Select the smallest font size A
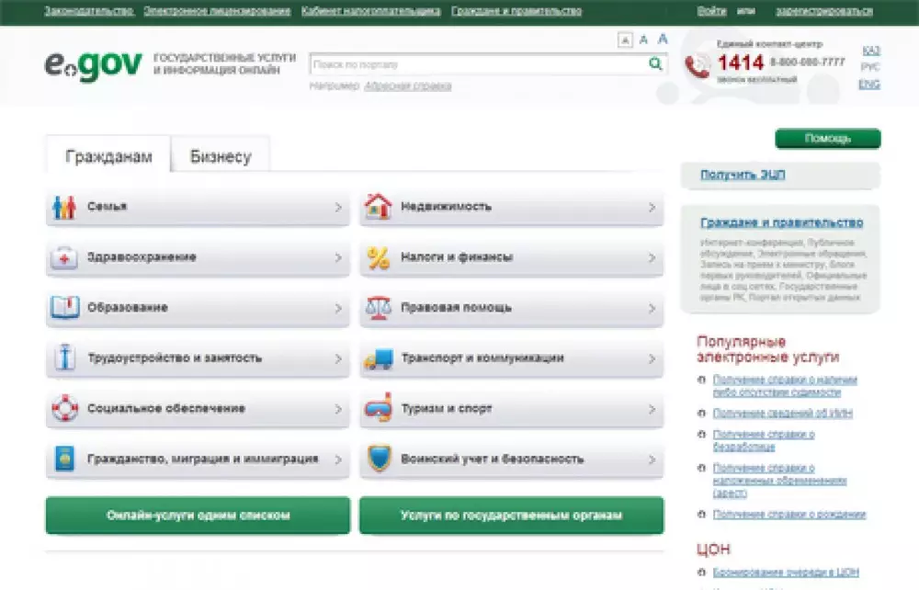Viewport: 919px width, 590px height. tap(625, 40)
